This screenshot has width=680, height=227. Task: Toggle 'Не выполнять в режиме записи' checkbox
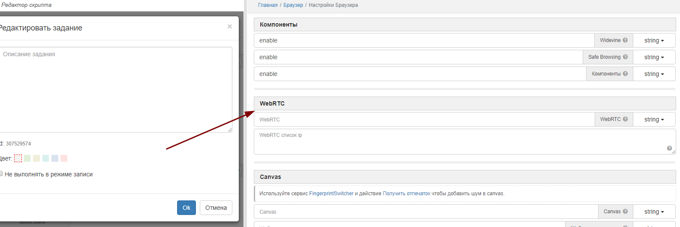click(1, 174)
